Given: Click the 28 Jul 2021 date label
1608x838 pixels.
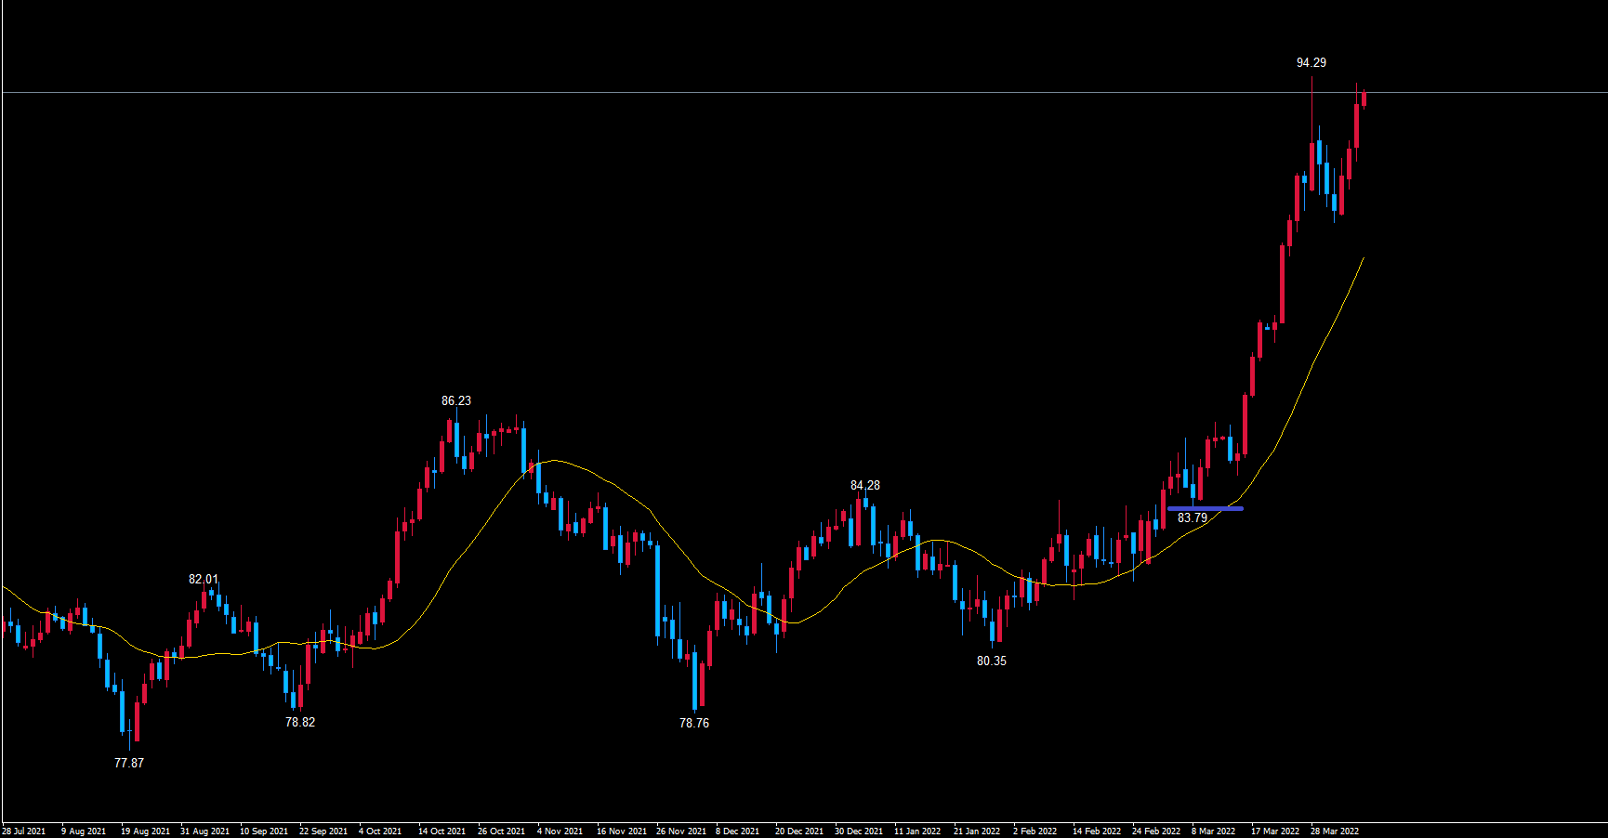Looking at the screenshot, I should (x=24, y=831).
